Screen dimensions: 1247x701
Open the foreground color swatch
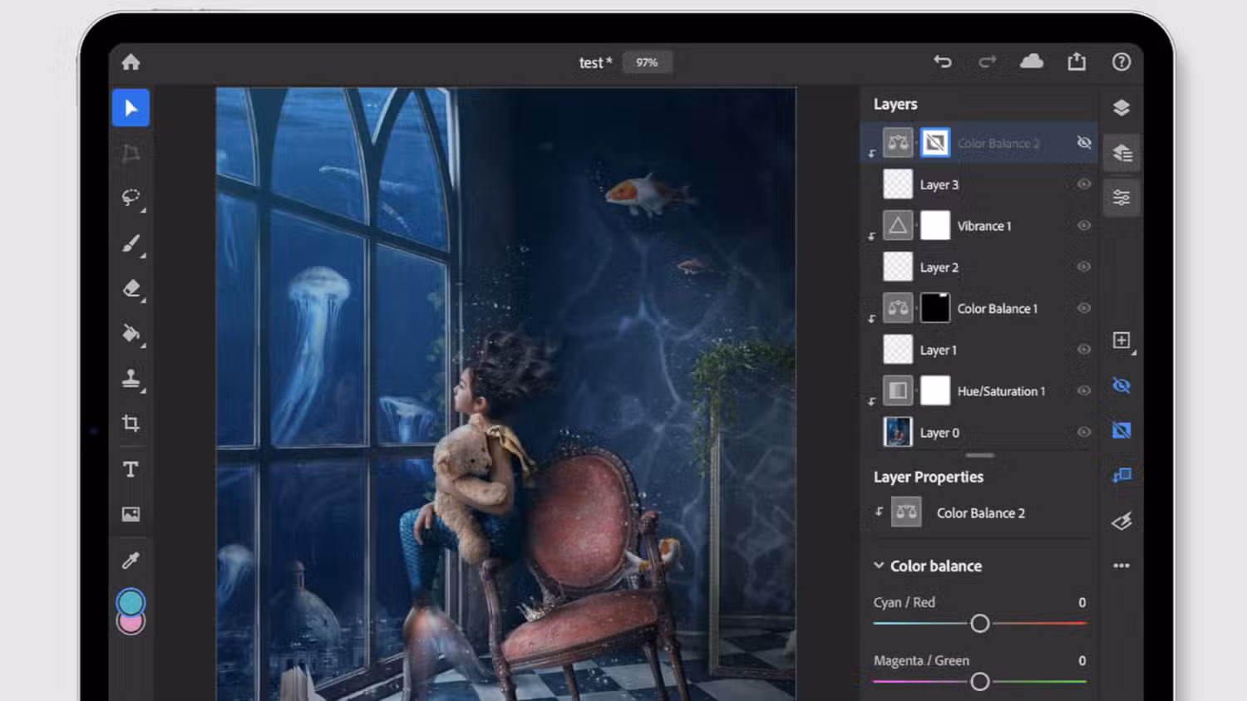(x=131, y=602)
